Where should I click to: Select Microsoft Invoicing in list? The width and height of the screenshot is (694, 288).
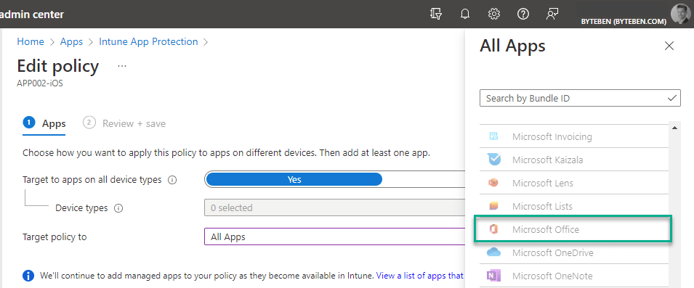[574, 136]
